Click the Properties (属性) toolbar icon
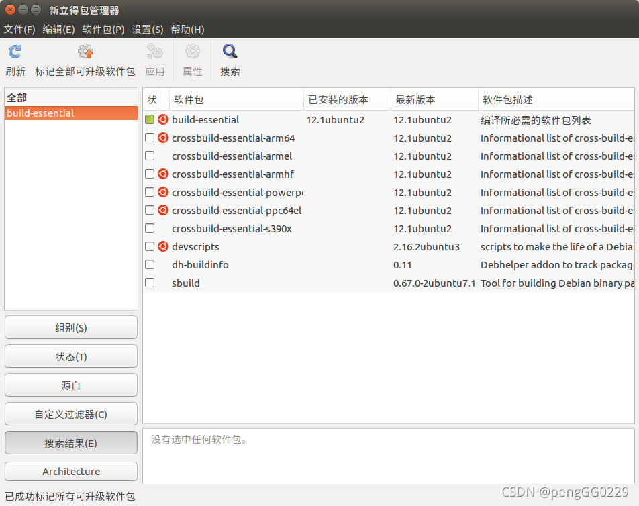 tap(193, 52)
